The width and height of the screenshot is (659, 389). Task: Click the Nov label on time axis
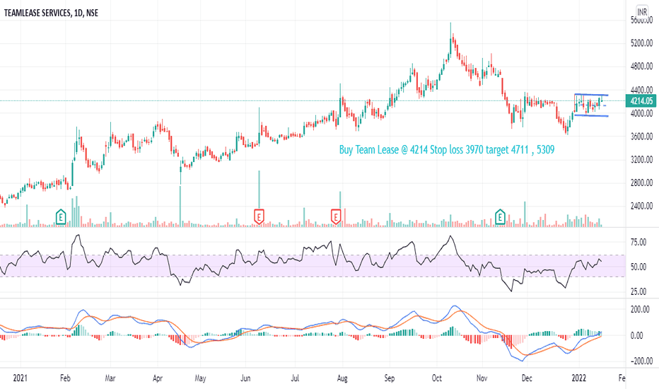482,378
